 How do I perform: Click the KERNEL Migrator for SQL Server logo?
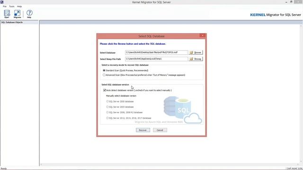[276, 15]
